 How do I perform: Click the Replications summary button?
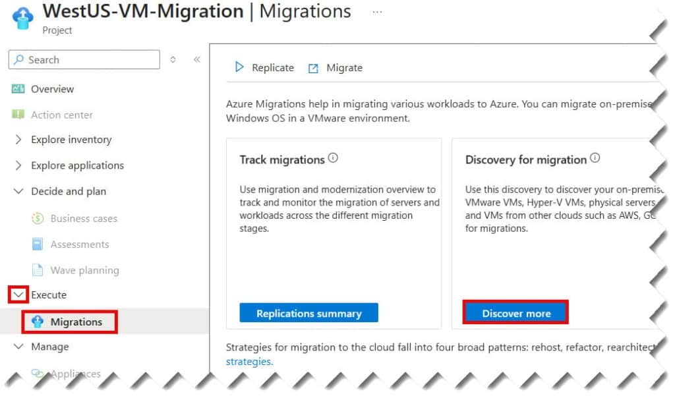pyautogui.click(x=308, y=312)
